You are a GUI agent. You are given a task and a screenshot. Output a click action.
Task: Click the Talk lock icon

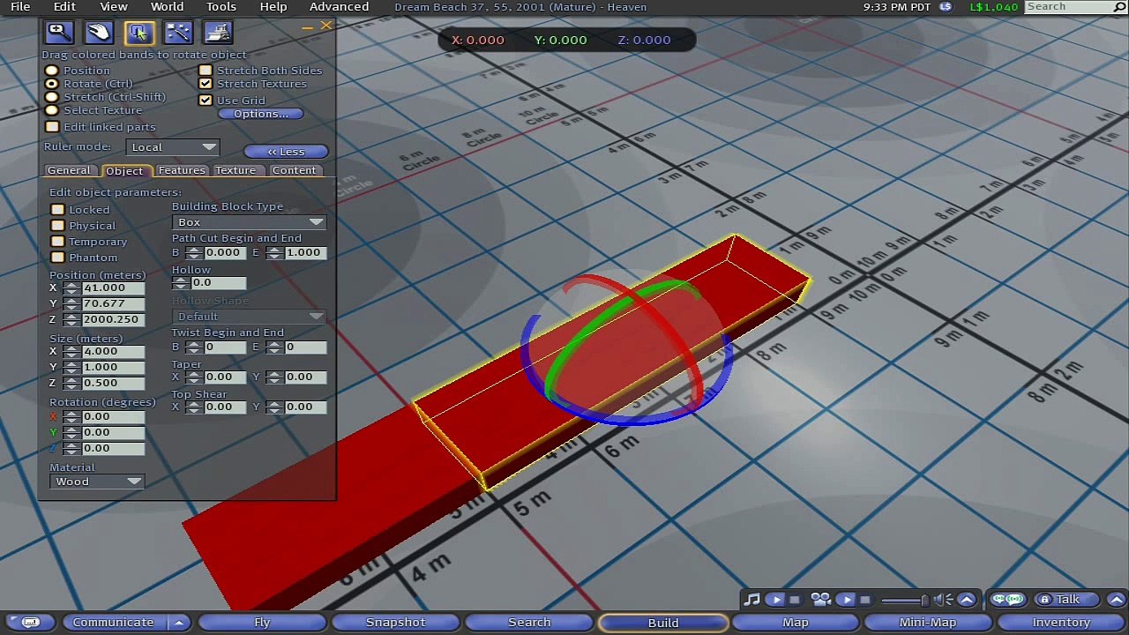(1044, 600)
